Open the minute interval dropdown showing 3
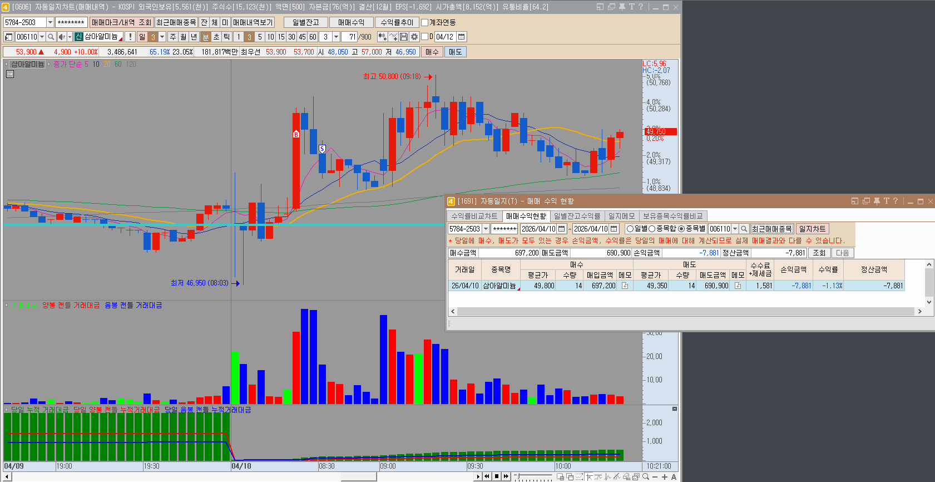 click(336, 37)
